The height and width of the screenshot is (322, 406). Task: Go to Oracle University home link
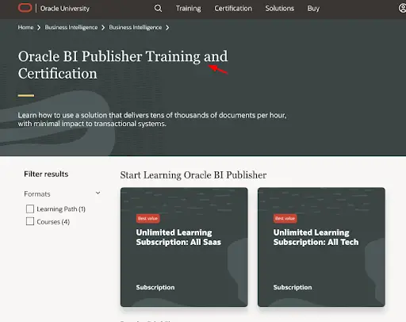(65, 9)
